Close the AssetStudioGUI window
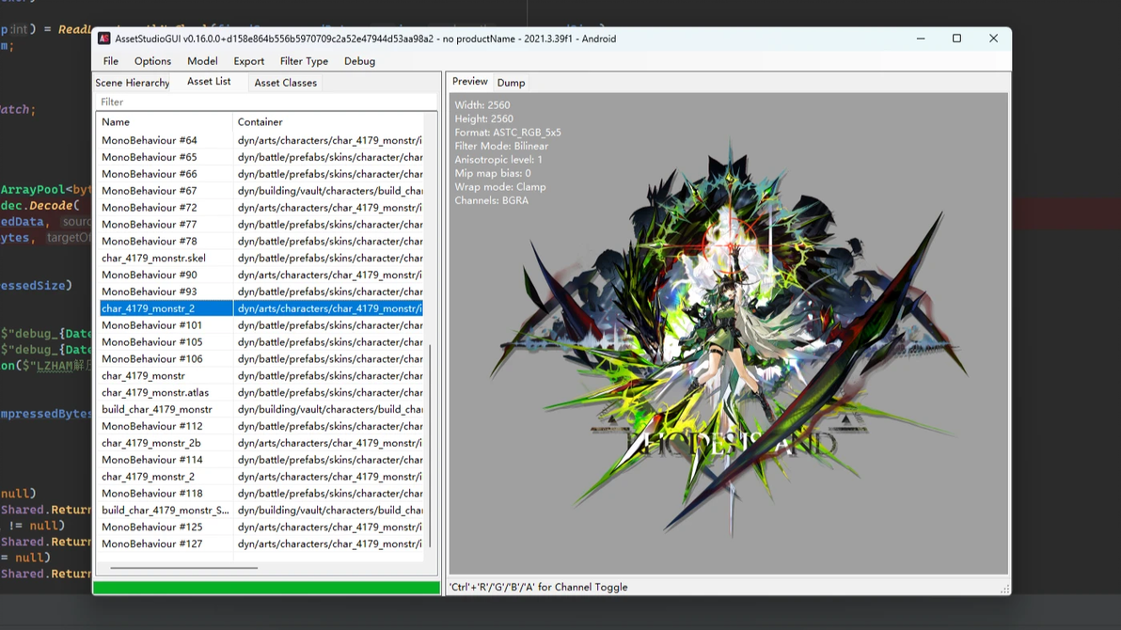 (x=993, y=39)
